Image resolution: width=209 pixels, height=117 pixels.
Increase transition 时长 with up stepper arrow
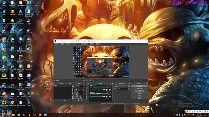coord(129,88)
